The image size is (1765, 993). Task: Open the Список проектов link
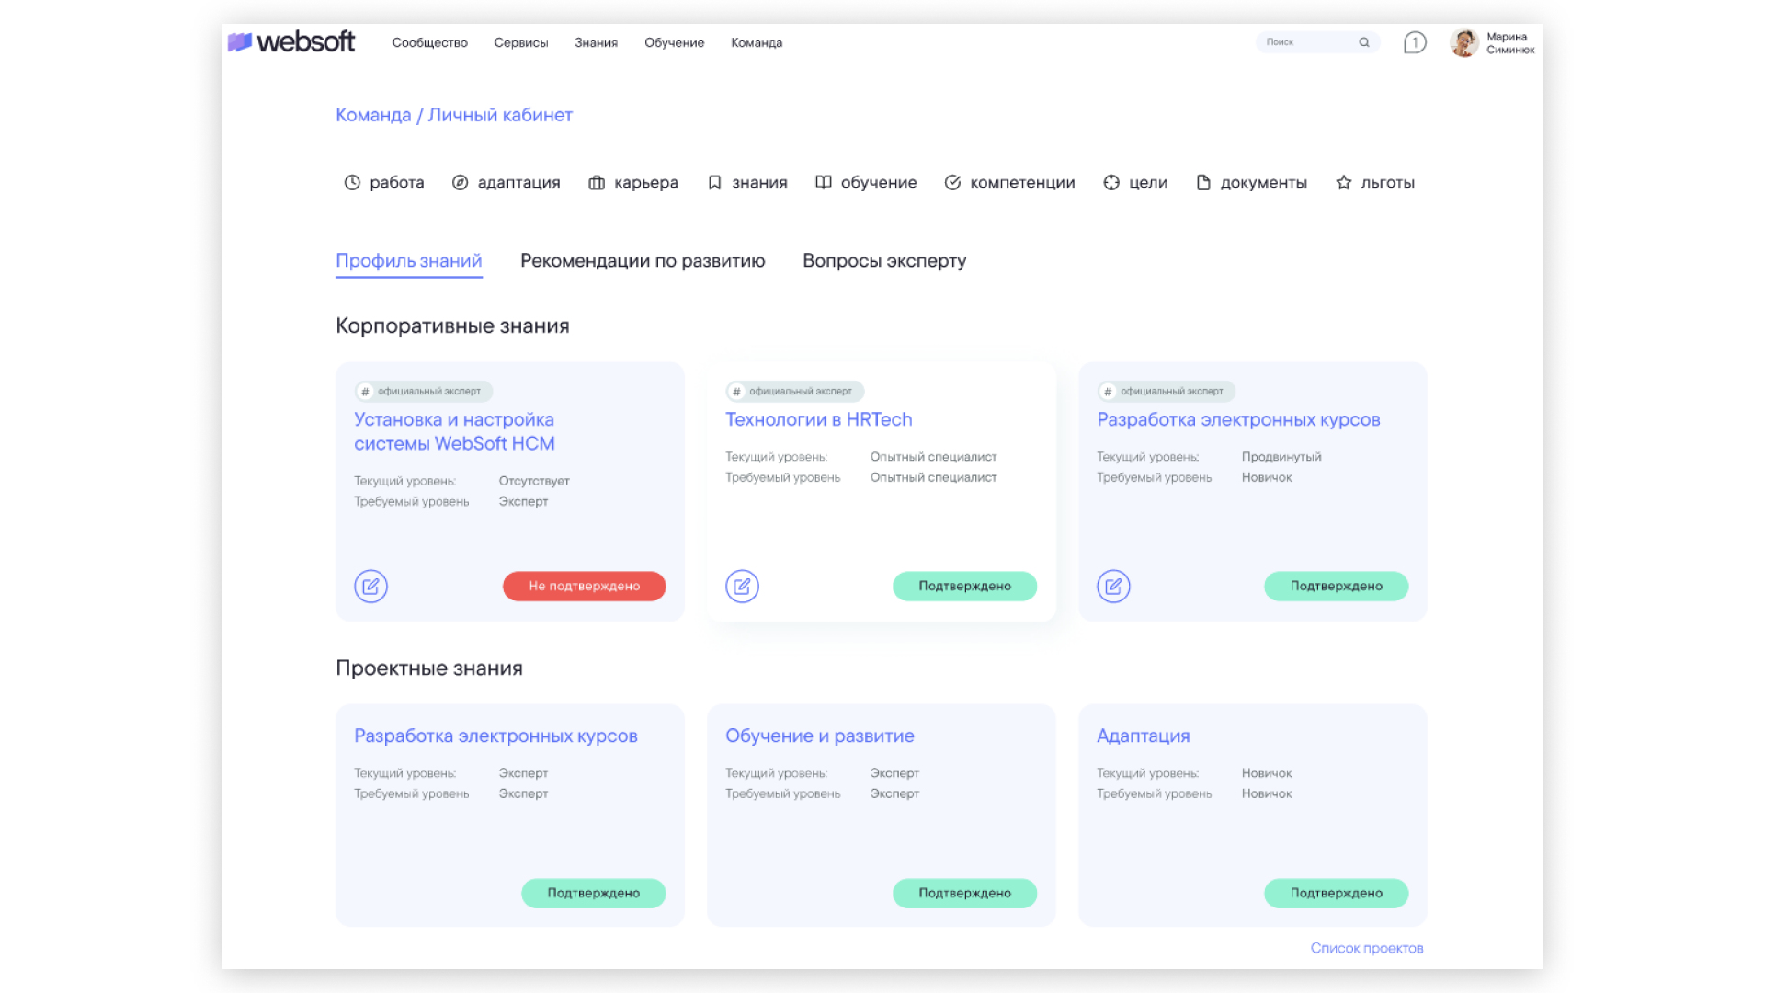pyautogui.click(x=1366, y=948)
